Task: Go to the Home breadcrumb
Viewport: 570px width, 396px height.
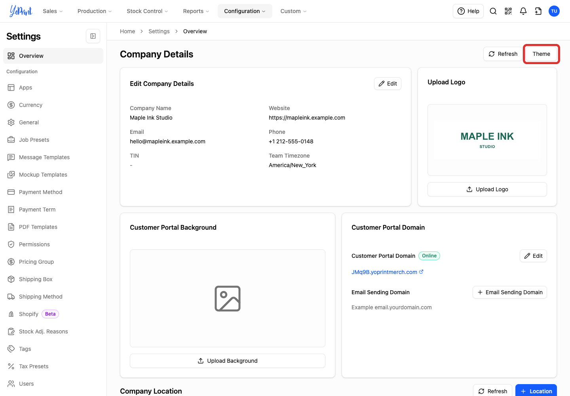Action: pyautogui.click(x=127, y=31)
